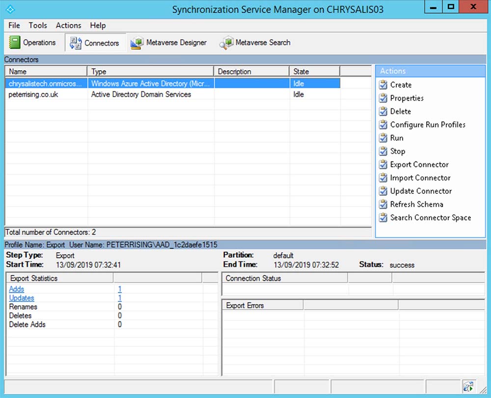Open the Metaverse Search icon
The height and width of the screenshot is (398, 491).
tap(226, 43)
